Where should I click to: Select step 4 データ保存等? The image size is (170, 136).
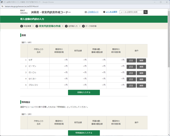coord(89,26)
